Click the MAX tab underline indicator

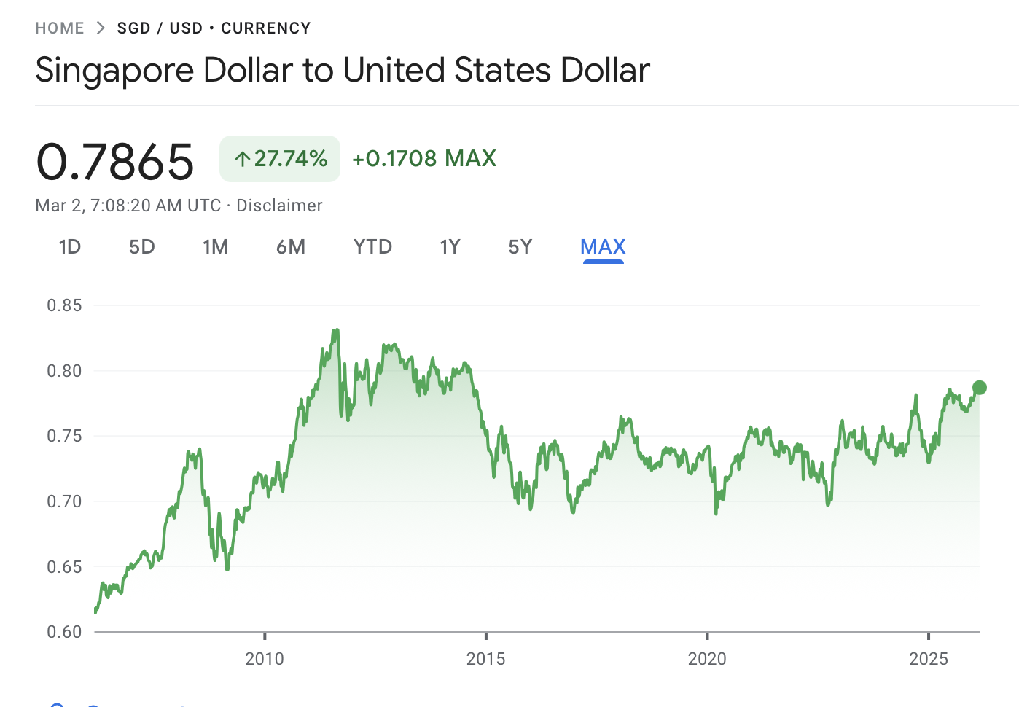click(603, 262)
